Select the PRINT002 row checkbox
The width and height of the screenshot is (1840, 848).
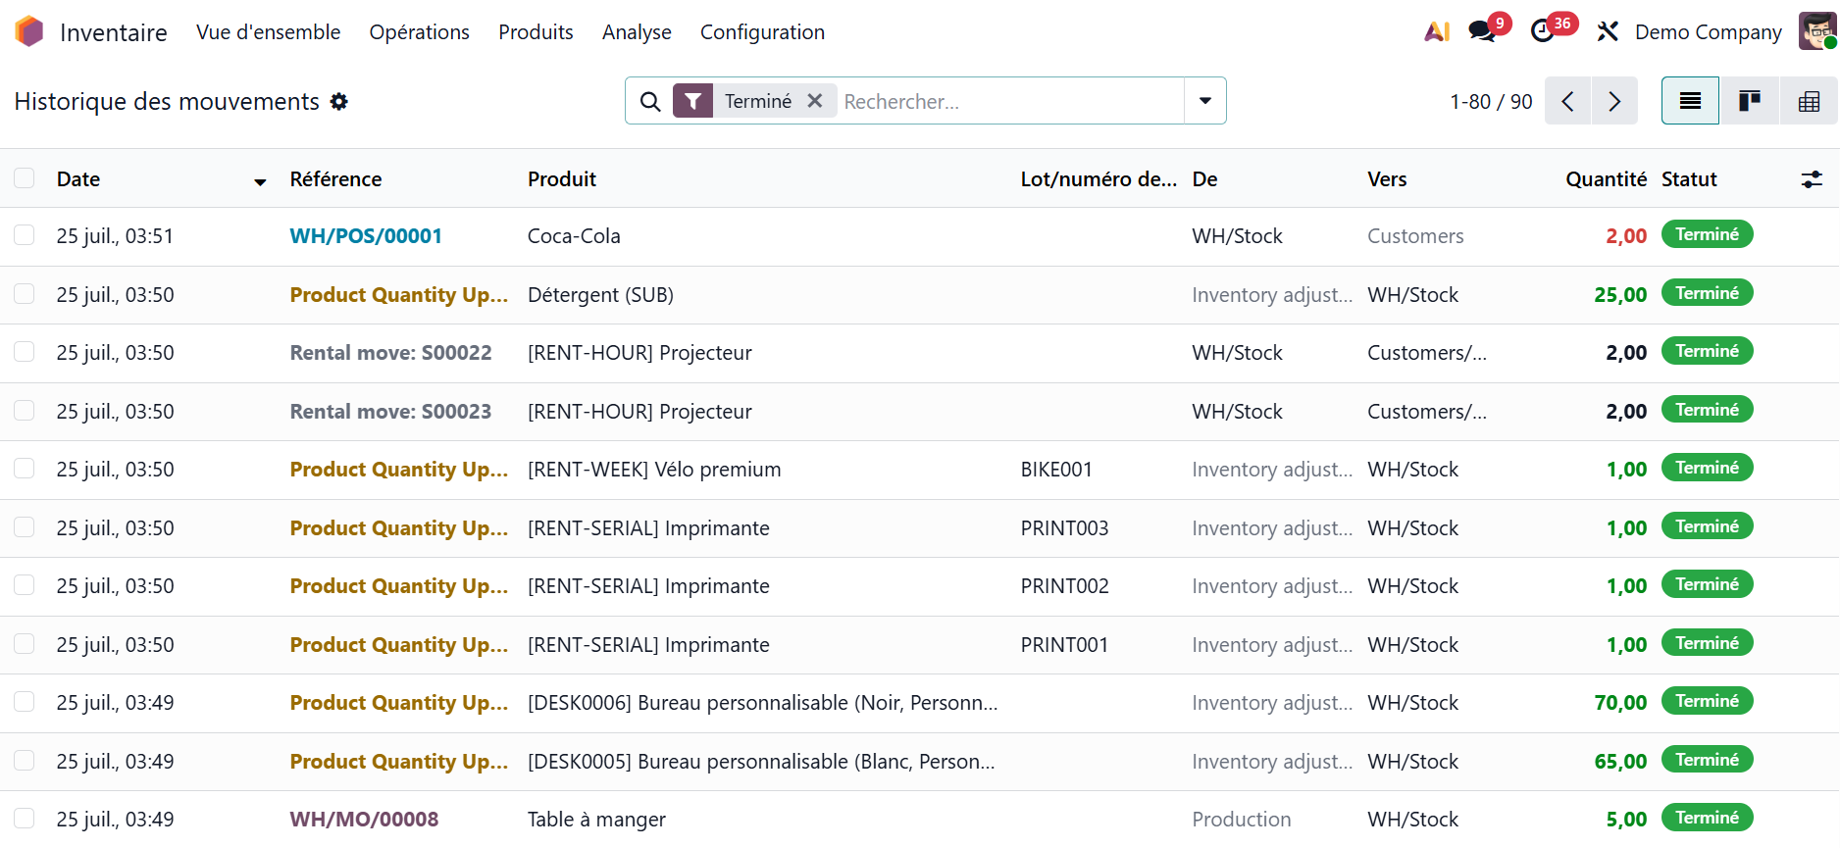(25, 585)
